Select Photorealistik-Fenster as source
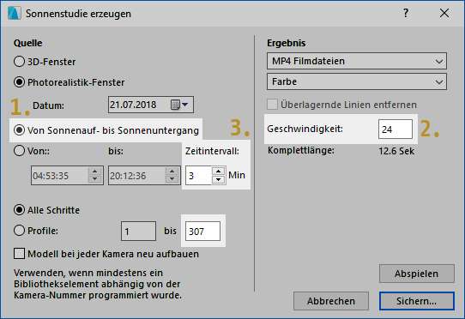Screen dimensions: 465x319 click(x=19, y=82)
